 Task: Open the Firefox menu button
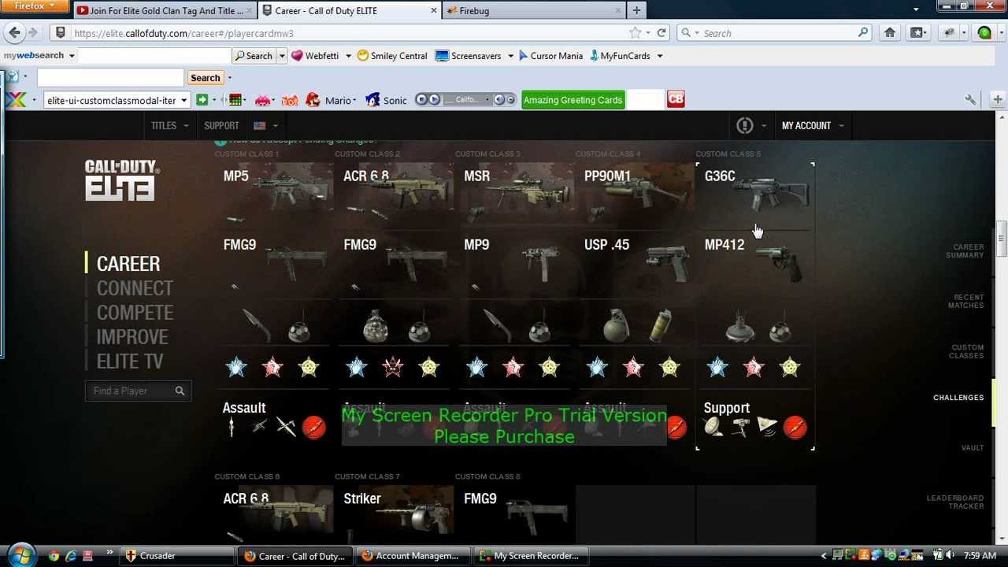click(x=35, y=6)
